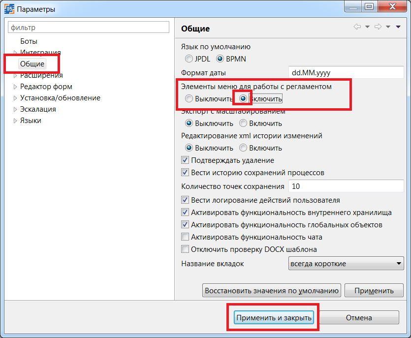Toggle Вести историю сохранений процессов checkbox
Screen dimensions: 411x338
tap(185, 172)
